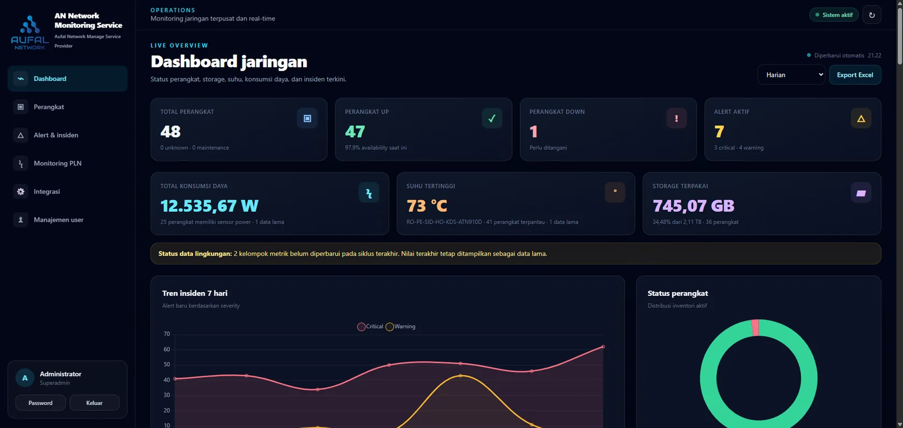903x428 pixels.
Task: Open the Integrasi page
Action: [x=68, y=192]
